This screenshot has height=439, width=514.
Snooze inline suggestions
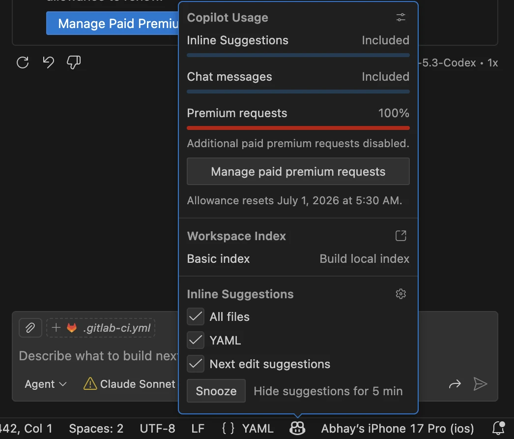216,391
